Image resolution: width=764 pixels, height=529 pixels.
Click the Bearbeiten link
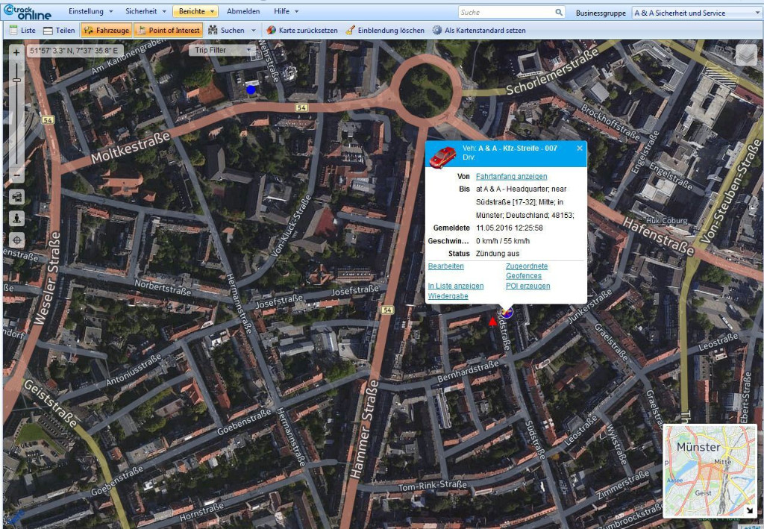click(x=446, y=266)
